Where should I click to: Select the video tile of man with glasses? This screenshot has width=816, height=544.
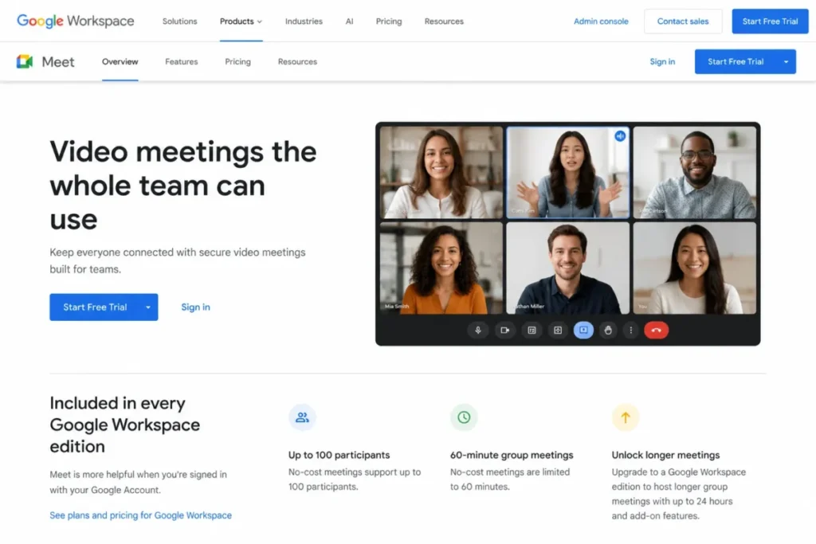point(695,173)
